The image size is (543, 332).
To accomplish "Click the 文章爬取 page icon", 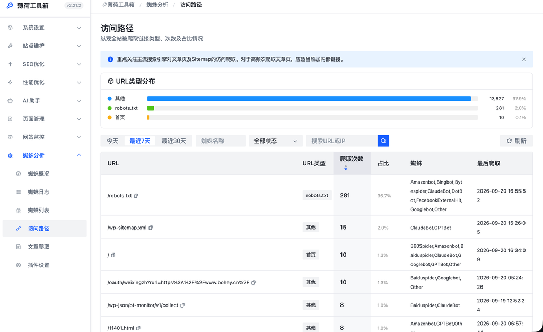I will 19,247.
